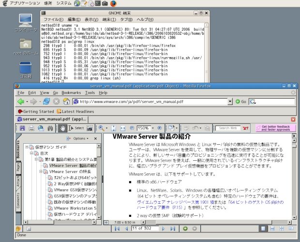The height and width of the screenshot is (242, 300).
Task: Set the view to Fit Width
Action: (123, 128)
